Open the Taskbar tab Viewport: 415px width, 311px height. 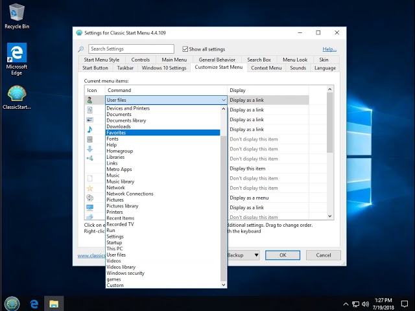pos(125,68)
